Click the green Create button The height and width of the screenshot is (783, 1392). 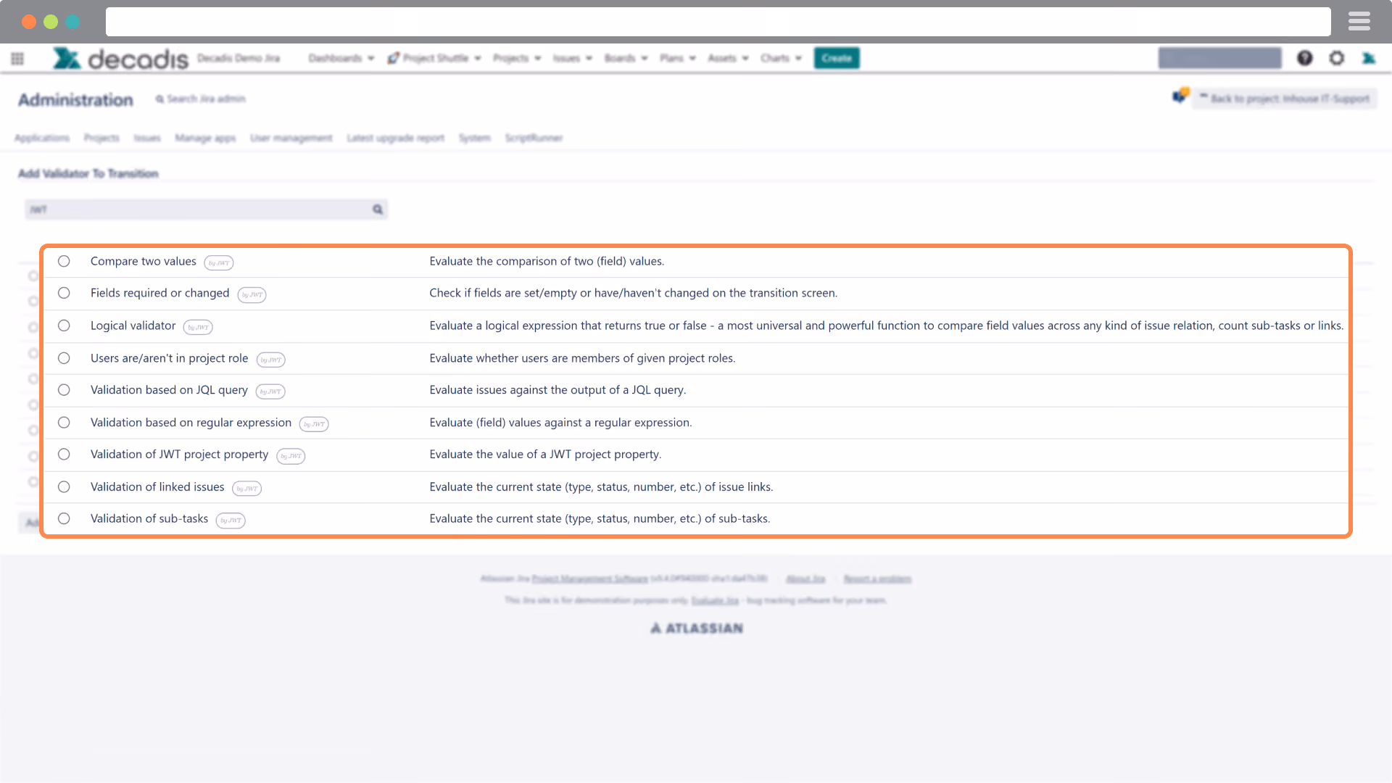[x=837, y=58]
